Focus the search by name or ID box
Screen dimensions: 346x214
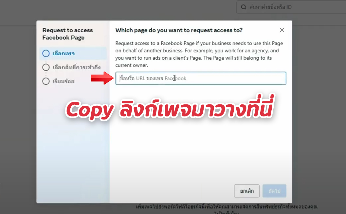pos(291,7)
